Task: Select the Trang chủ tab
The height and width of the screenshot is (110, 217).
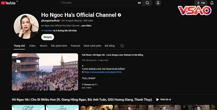Action: point(19,46)
